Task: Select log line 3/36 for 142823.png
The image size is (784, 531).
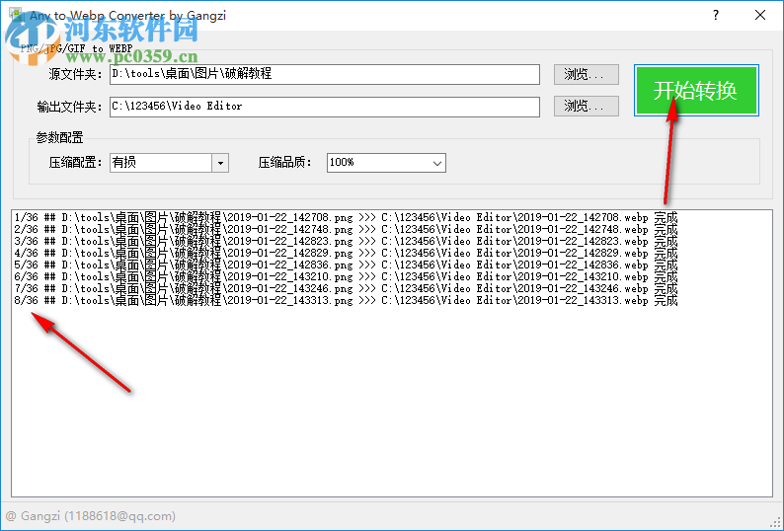Action: [346, 242]
